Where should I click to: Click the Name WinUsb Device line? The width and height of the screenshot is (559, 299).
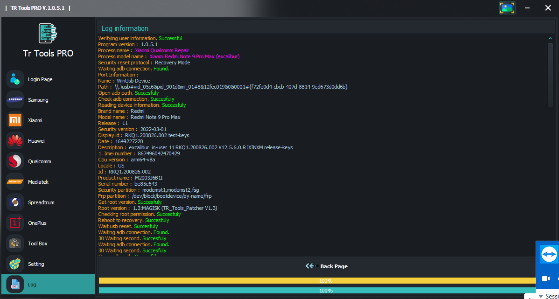point(124,81)
